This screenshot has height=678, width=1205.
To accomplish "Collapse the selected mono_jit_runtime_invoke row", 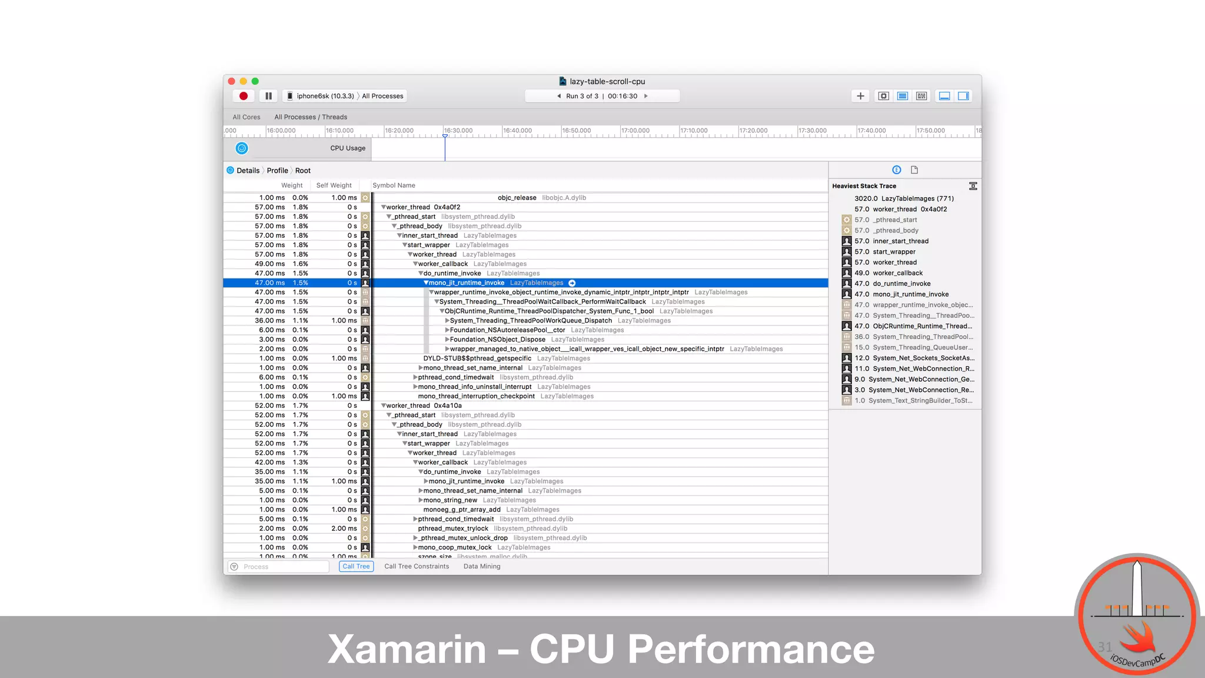I will [426, 283].
